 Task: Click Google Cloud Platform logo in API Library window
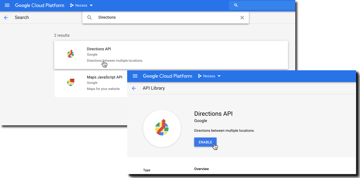tap(167, 76)
